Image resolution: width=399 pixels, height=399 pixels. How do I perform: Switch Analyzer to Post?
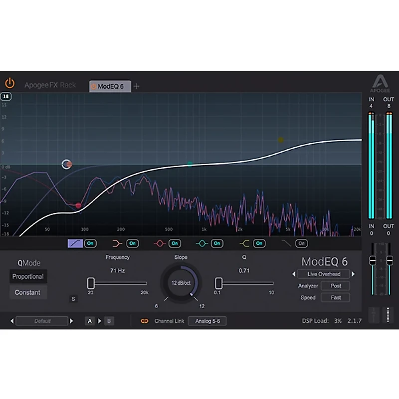point(335,285)
